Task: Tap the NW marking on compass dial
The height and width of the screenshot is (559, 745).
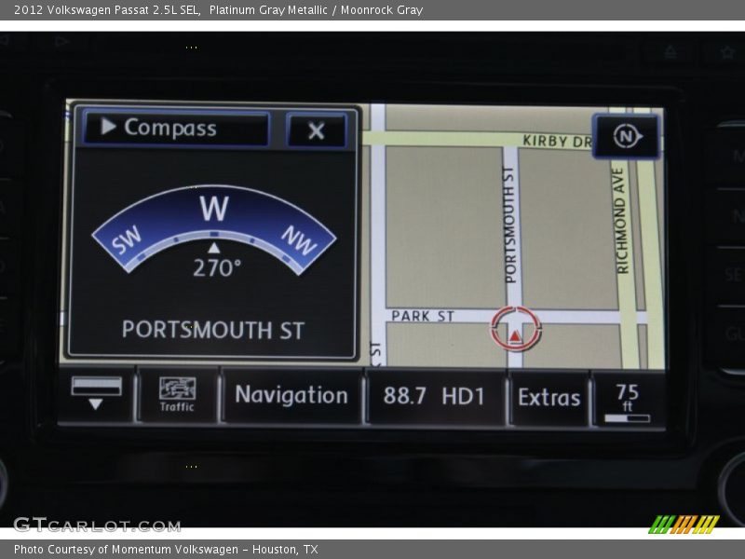Action: 299,240
